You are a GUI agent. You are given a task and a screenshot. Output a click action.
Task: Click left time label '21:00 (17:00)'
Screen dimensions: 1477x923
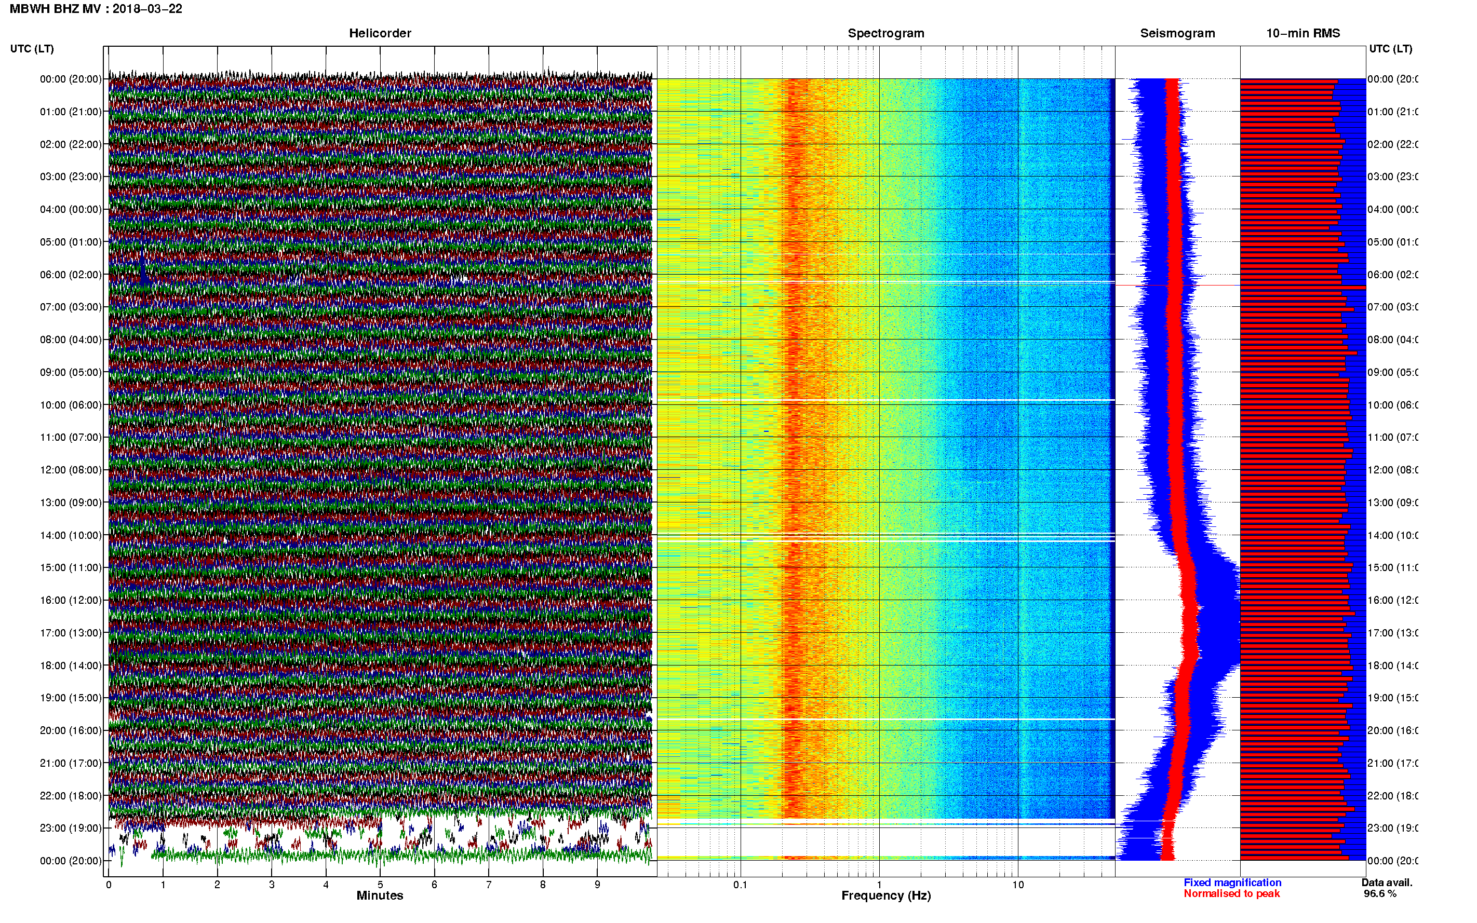pos(71,763)
